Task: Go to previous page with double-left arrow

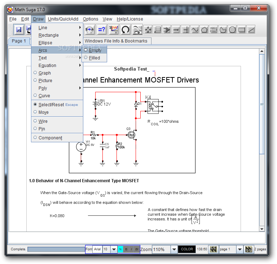Action: pyautogui.click(x=214, y=249)
